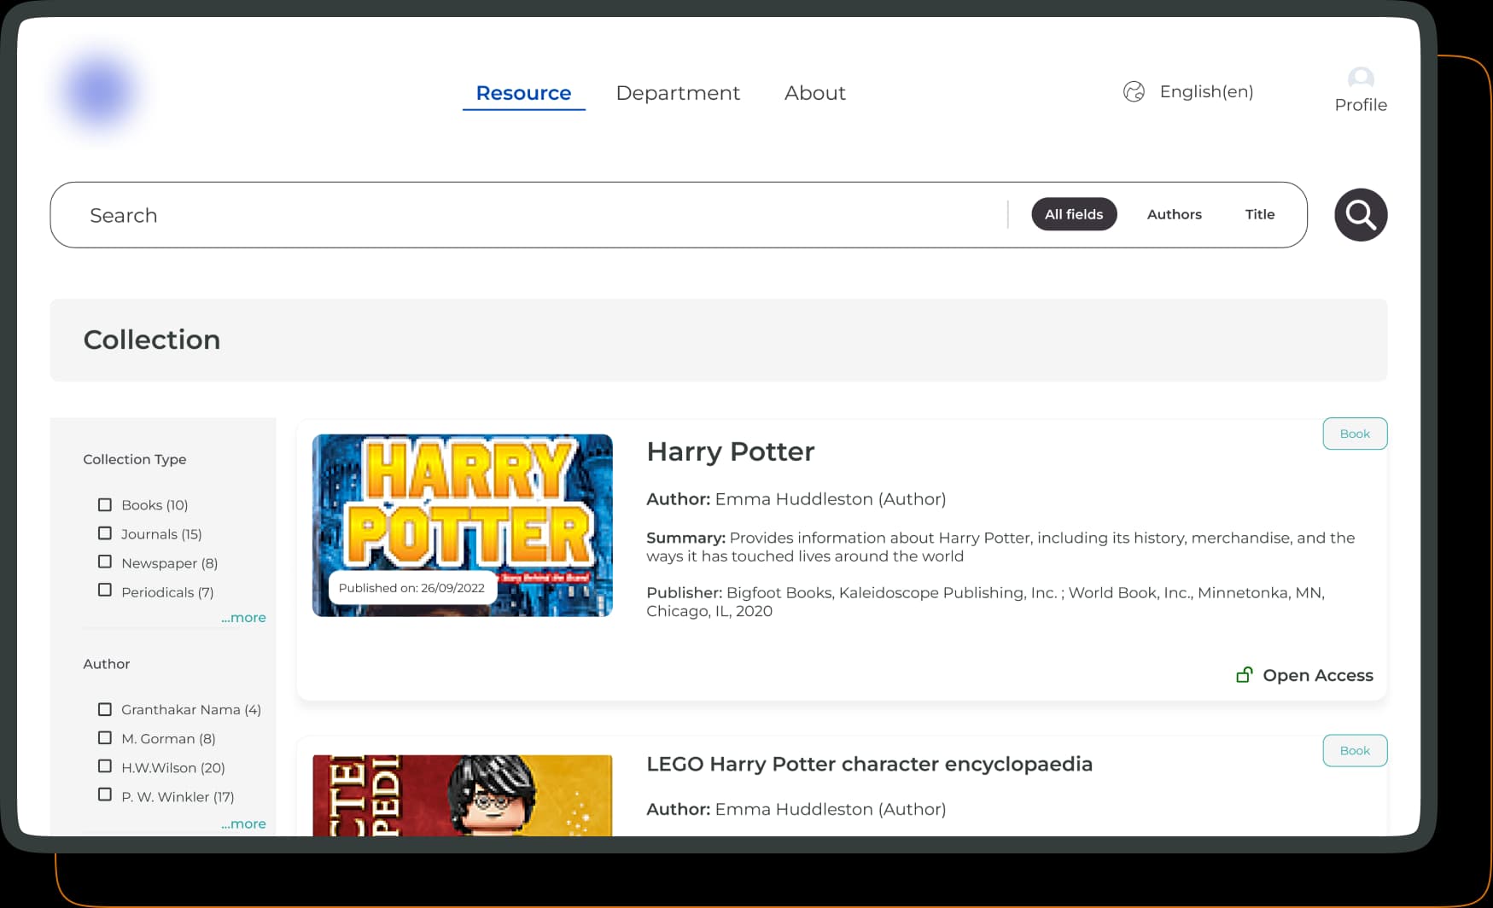Select the Title search filter
Viewport: 1493px width, 908px height.
point(1260,214)
